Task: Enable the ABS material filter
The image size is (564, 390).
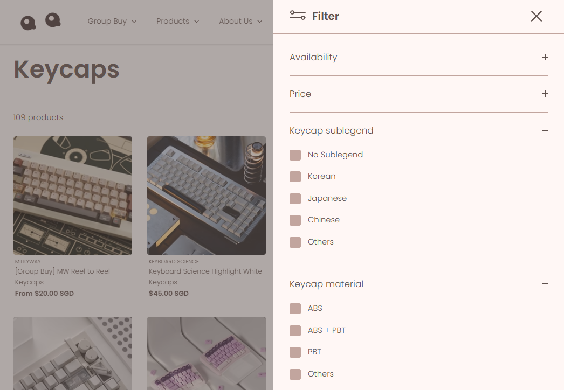Action: pos(295,308)
